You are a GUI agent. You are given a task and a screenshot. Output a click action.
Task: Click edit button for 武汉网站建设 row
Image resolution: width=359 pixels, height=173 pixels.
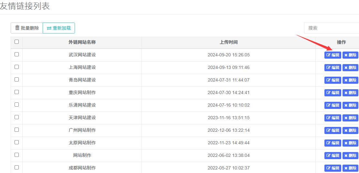tap(333, 55)
